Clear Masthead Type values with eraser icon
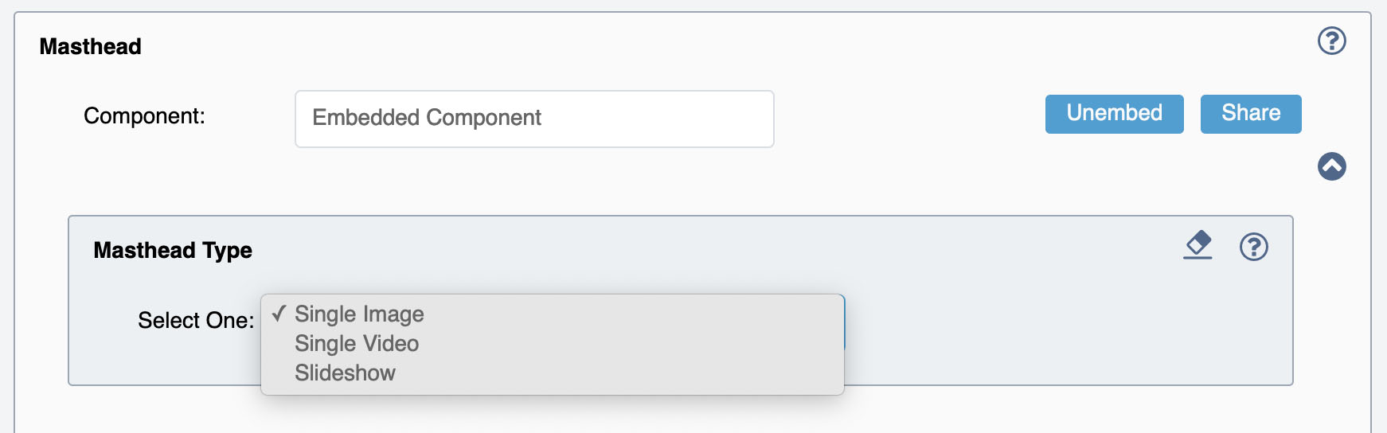Image resolution: width=1387 pixels, height=433 pixels. [x=1198, y=245]
